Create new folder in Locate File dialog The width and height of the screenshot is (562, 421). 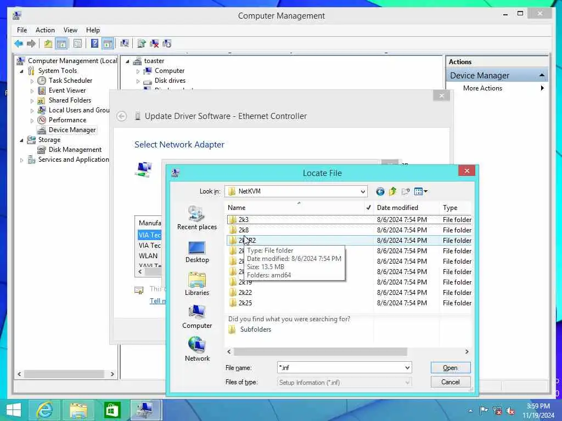point(406,191)
